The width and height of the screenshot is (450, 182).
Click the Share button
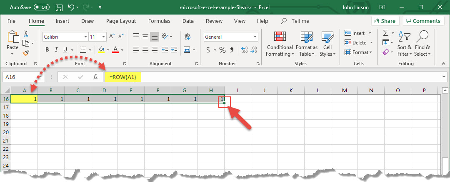point(385,21)
